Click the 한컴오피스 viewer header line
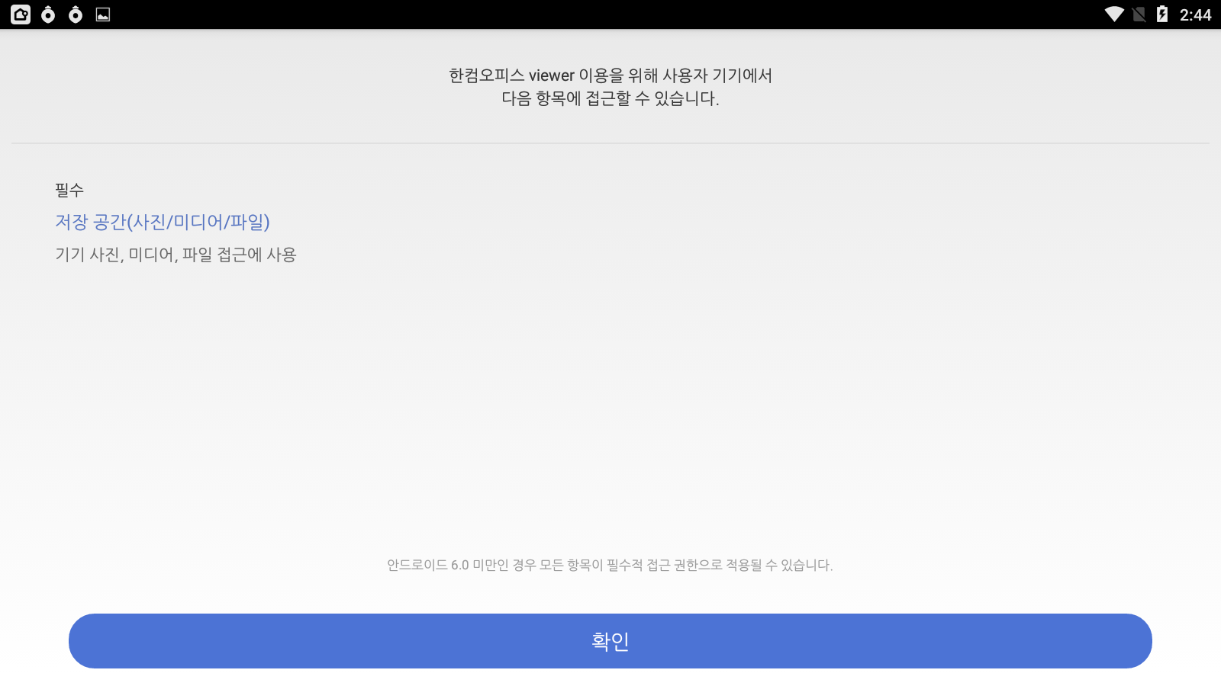Image resolution: width=1221 pixels, height=686 pixels. pos(610,75)
